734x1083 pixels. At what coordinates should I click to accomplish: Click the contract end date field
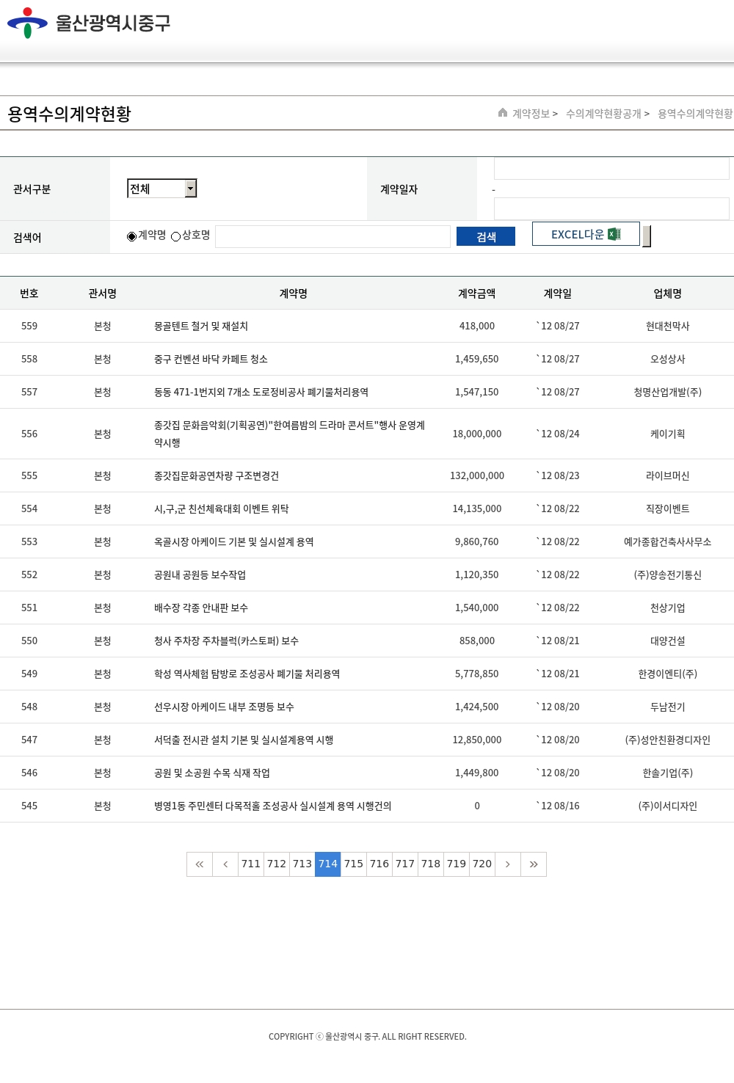[611, 208]
